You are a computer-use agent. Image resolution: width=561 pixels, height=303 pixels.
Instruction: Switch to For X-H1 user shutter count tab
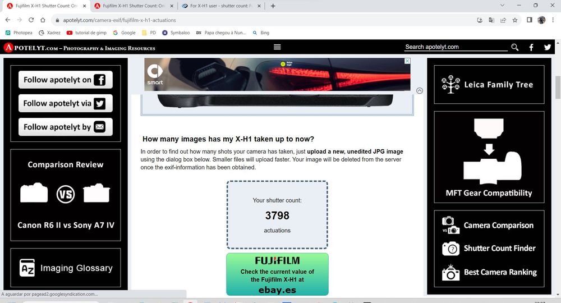(221, 6)
